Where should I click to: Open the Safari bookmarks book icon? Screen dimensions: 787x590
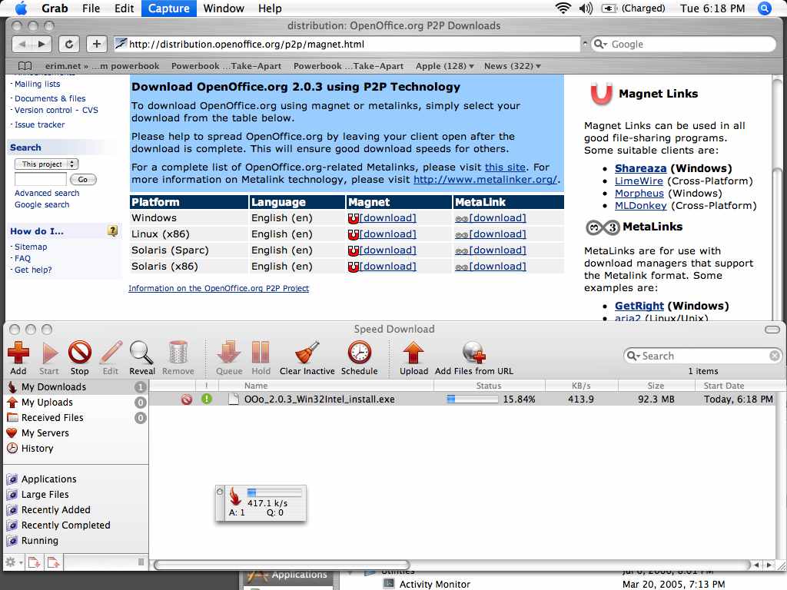25,66
